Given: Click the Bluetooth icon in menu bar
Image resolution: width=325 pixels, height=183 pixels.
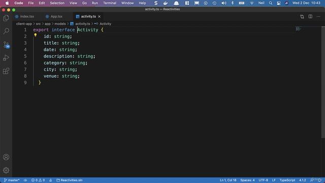Looking at the screenshot, I should pyautogui.click(x=233, y=3).
